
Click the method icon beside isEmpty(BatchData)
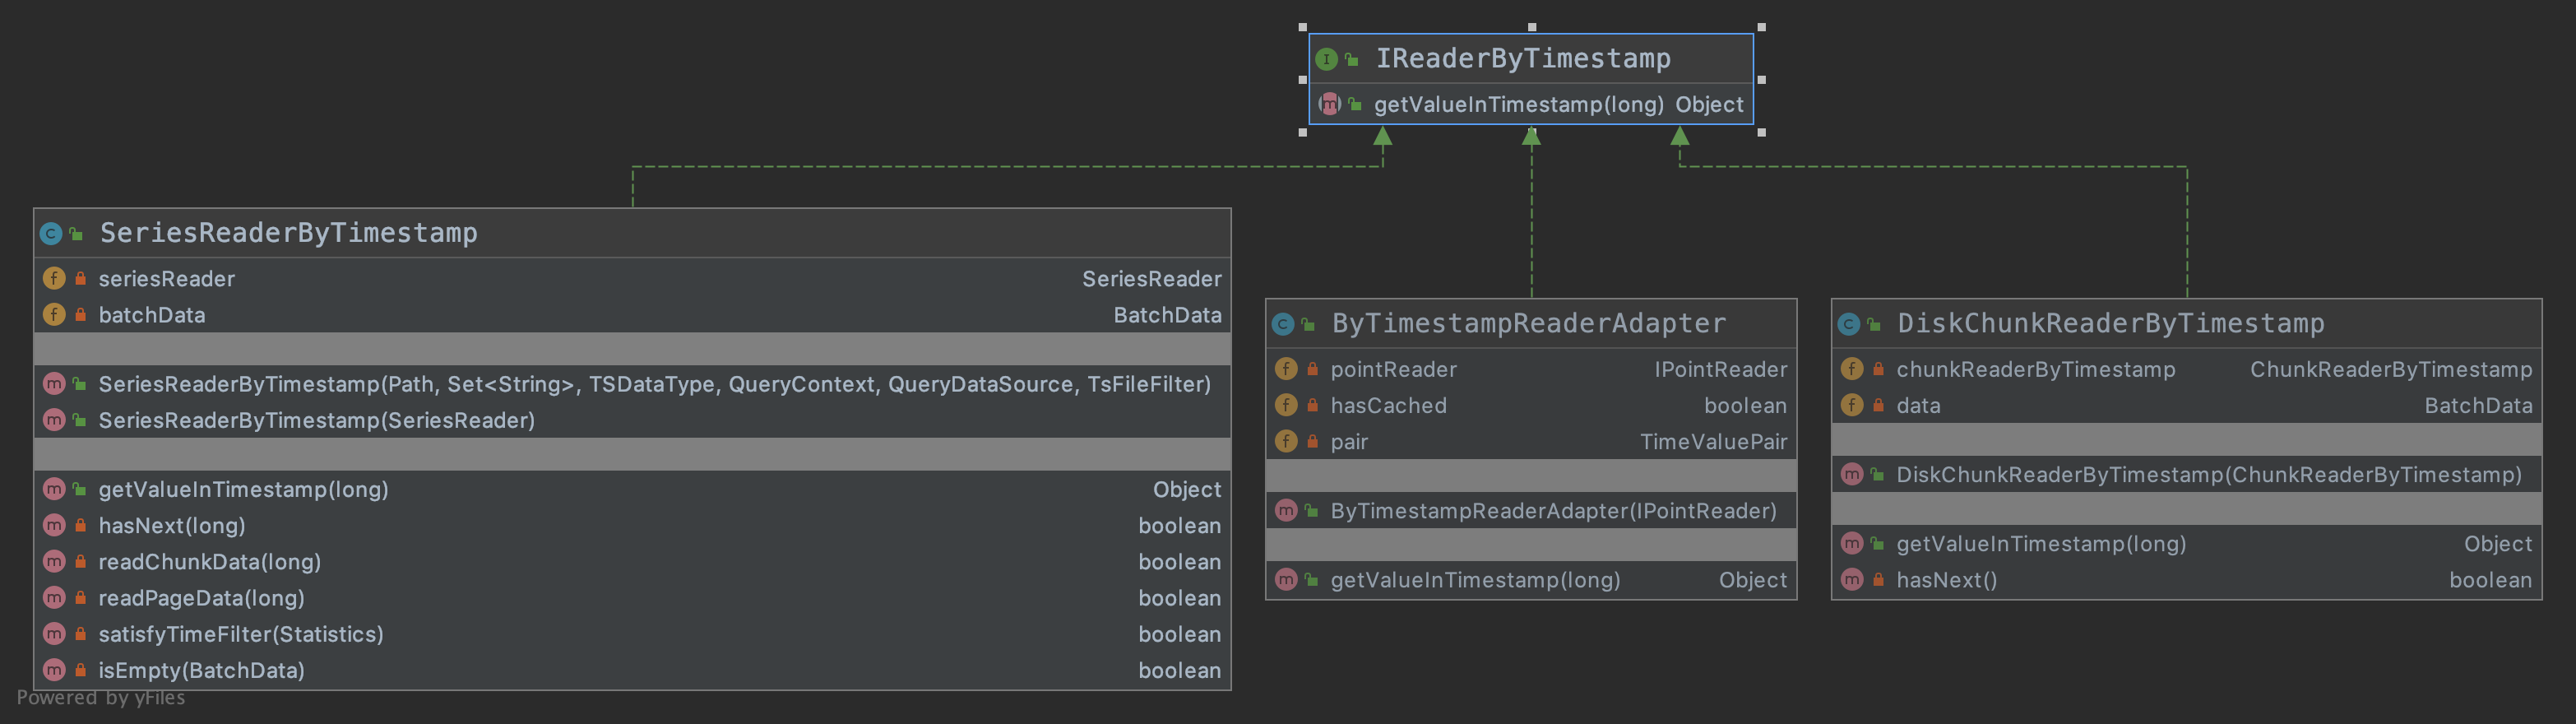54,669
